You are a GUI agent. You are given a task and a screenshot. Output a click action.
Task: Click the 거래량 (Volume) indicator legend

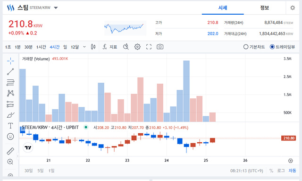36,59
